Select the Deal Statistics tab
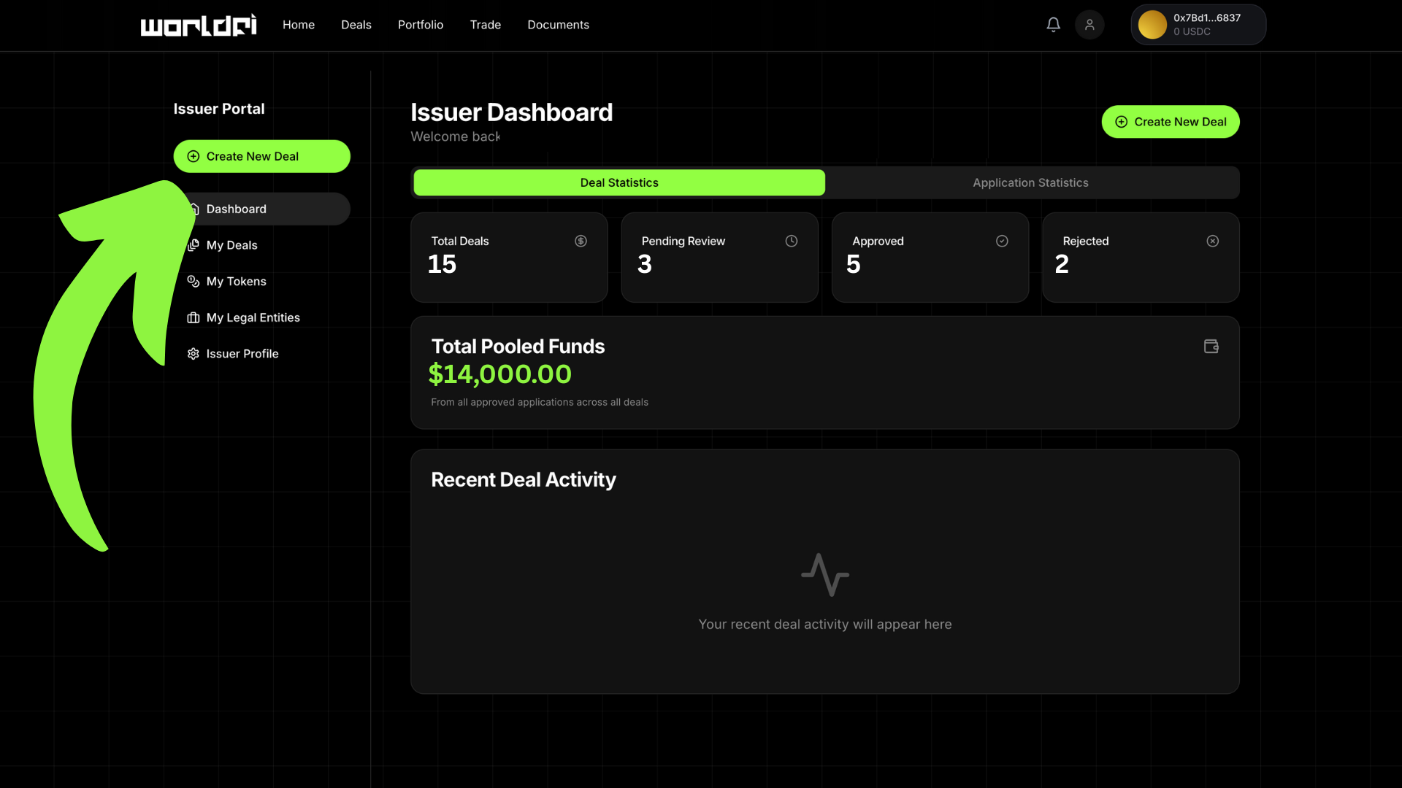 619,182
